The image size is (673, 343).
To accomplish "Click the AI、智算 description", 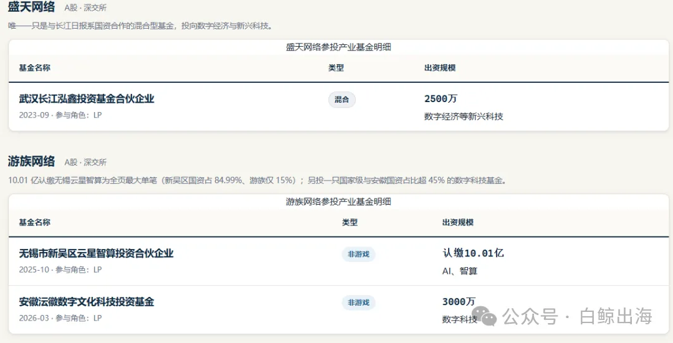I will click(x=460, y=271).
